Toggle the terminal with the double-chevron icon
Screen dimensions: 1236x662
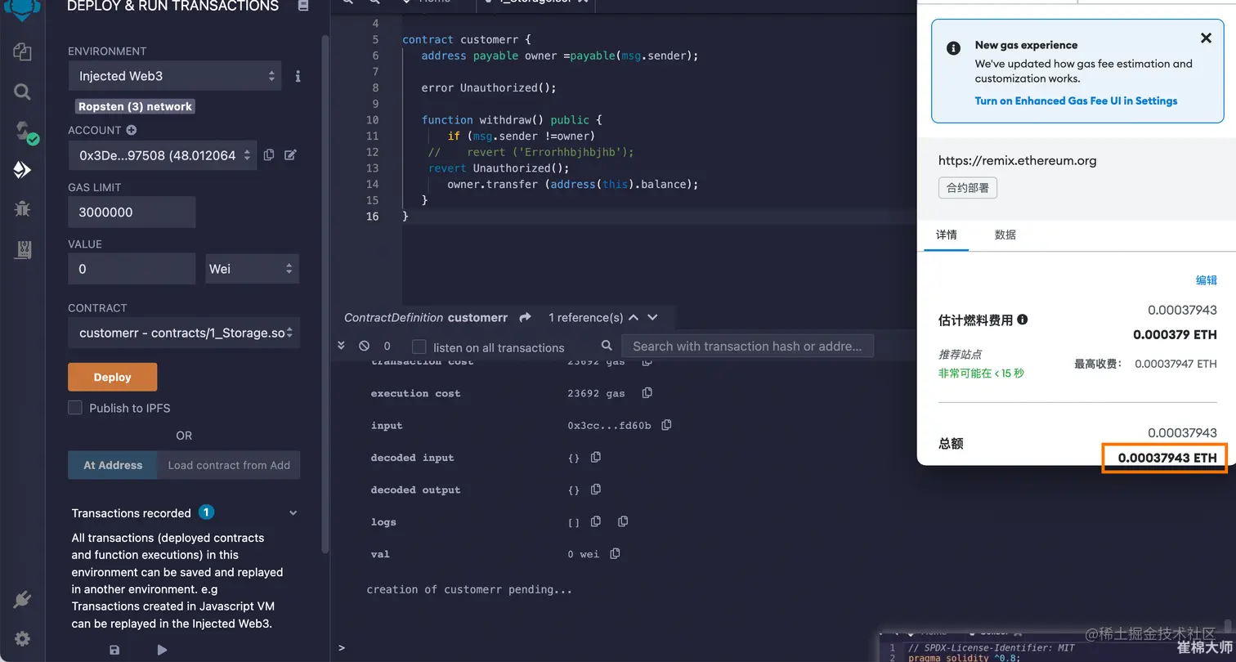tap(342, 347)
